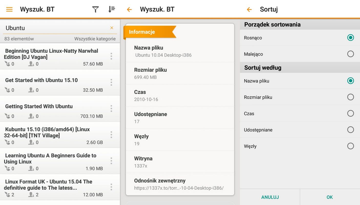Click seeds icon of Linux Format UK row
Image resolution: width=360 pixels, height=205 pixels.
7,194
